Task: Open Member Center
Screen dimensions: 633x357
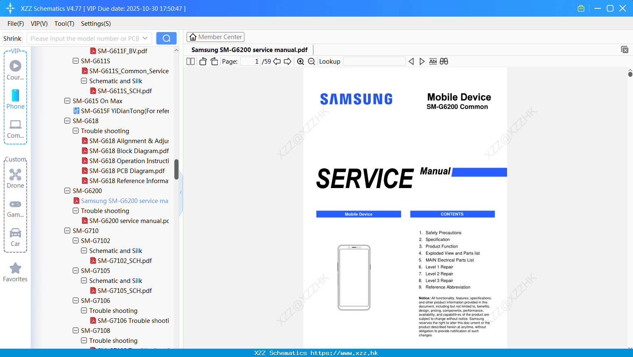Action: point(216,37)
